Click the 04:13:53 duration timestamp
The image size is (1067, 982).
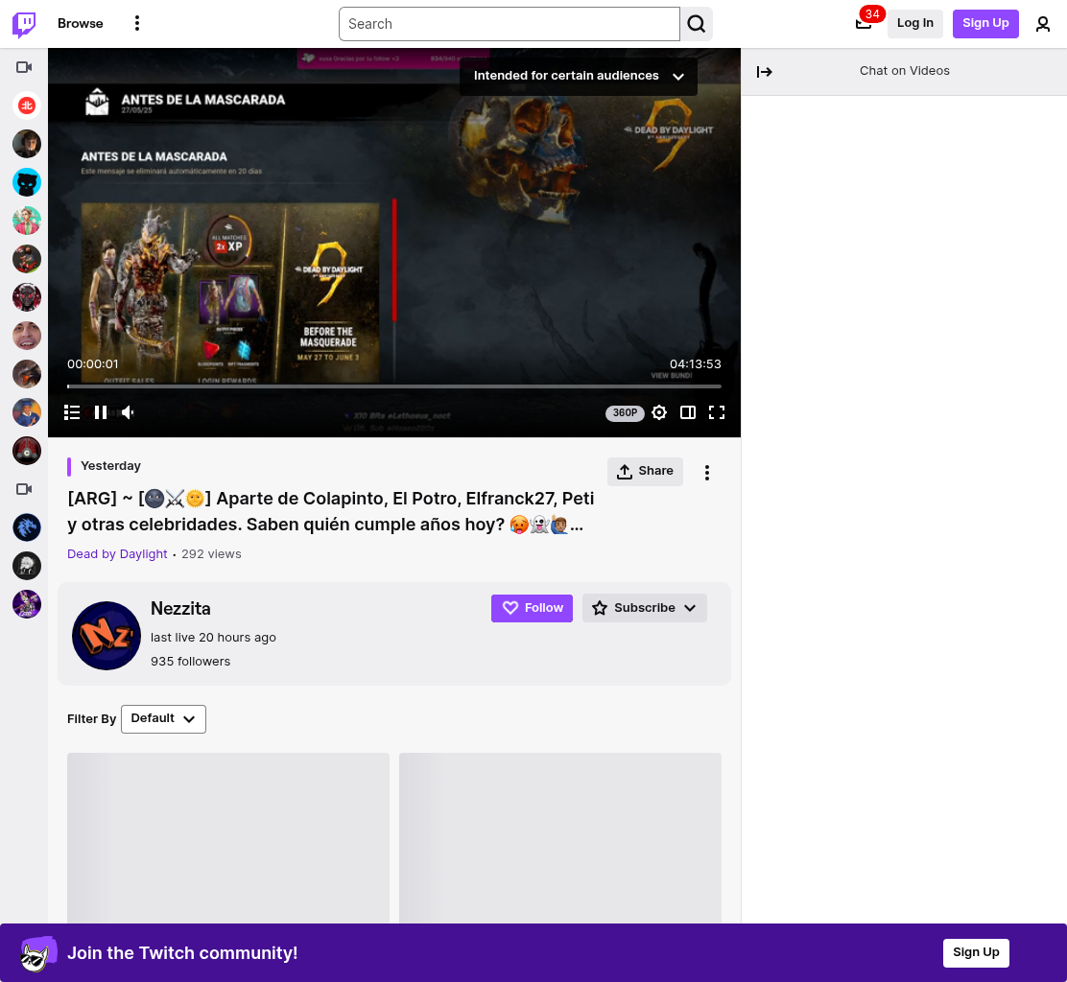(x=696, y=364)
